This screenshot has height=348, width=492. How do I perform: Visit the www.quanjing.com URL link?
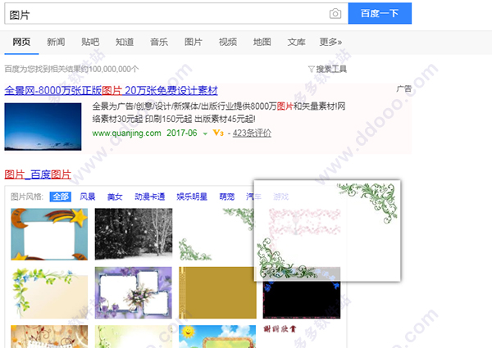click(127, 133)
